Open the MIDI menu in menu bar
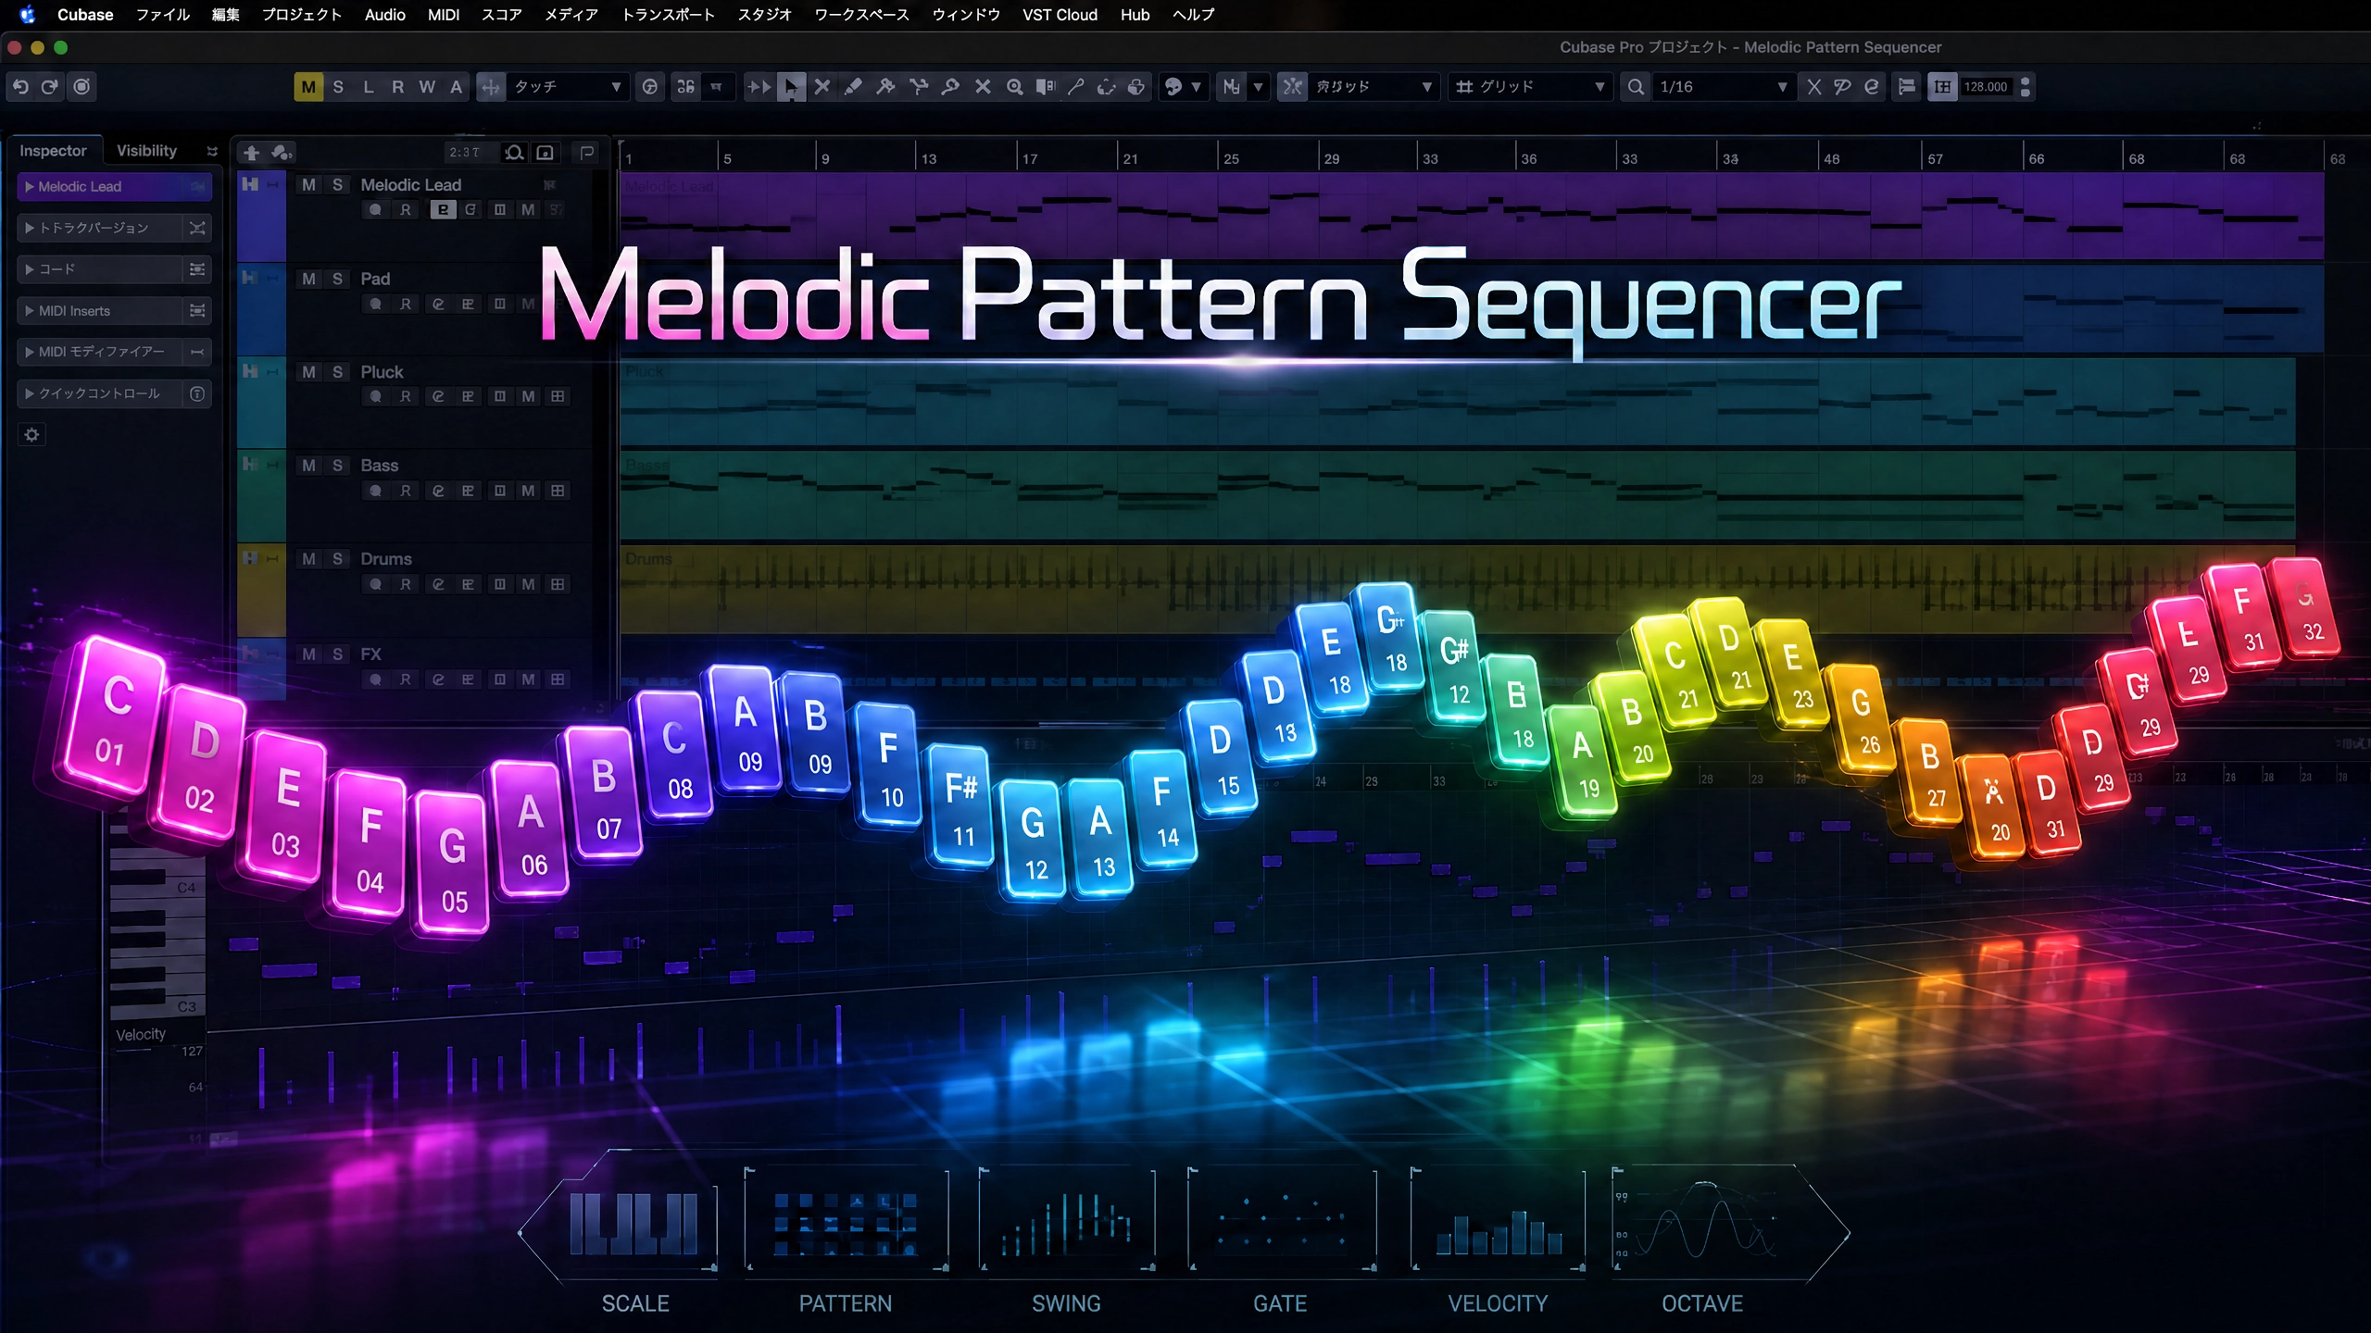Image resolution: width=2371 pixels, height=1333 pixels. pyautogui.click(x=444, y=15)
